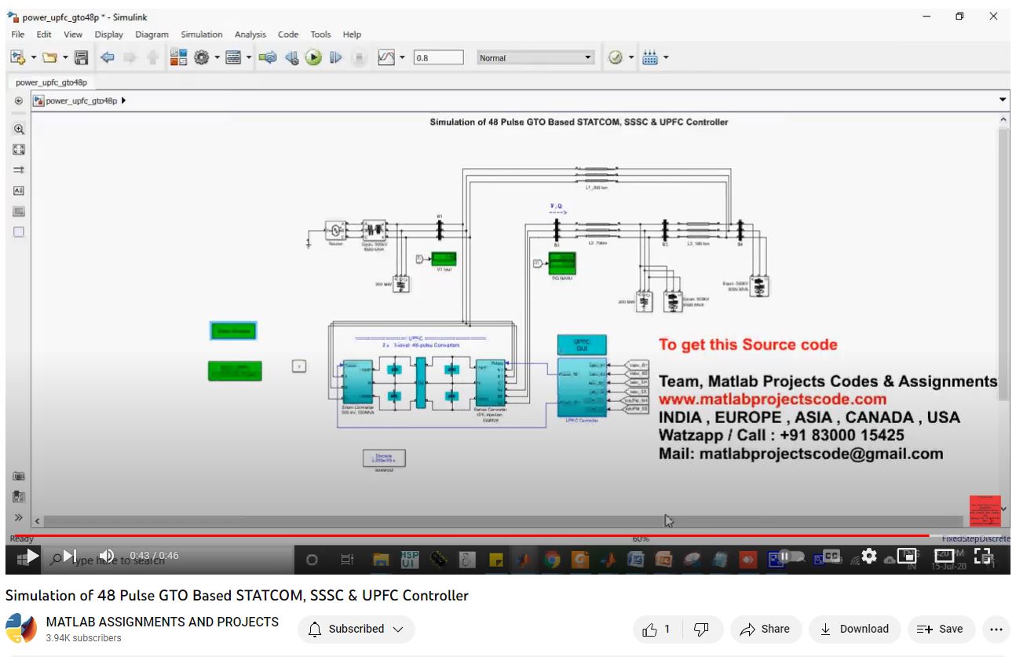Open YouTube player settings gear

pos(868,556)
